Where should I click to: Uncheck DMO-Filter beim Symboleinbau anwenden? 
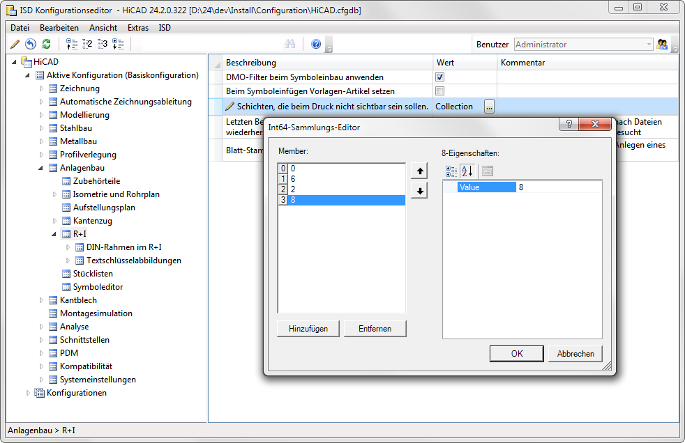point(440,77)
